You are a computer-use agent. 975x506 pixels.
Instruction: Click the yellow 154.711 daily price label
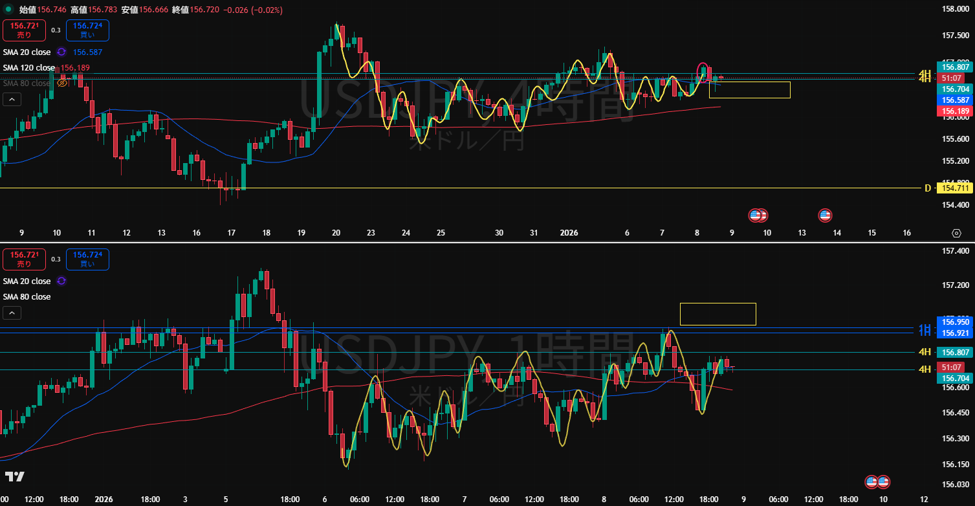point(954,188)
